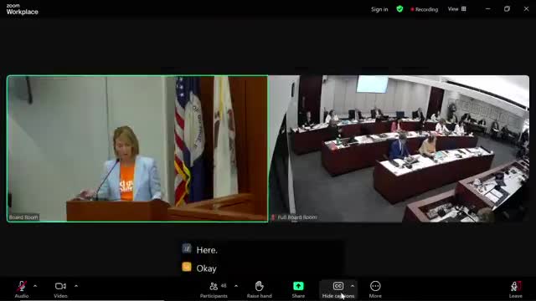Click the 'Okay' caption line

(x=207, y=268)
